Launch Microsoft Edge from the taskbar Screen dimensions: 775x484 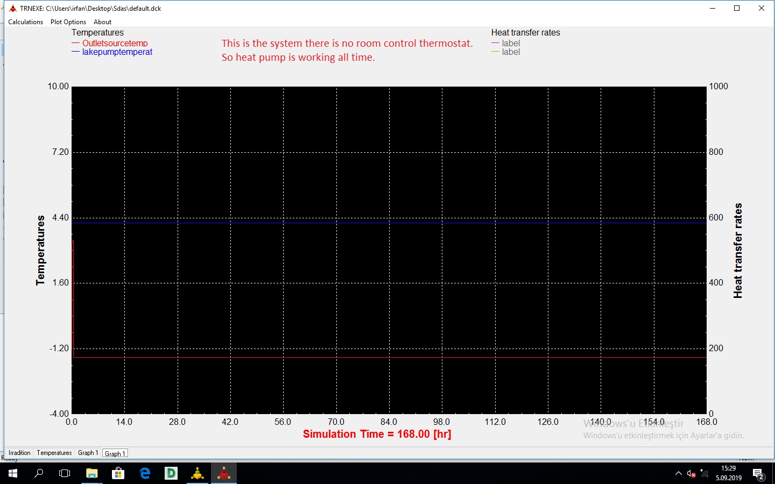click(x=145, y=473)
